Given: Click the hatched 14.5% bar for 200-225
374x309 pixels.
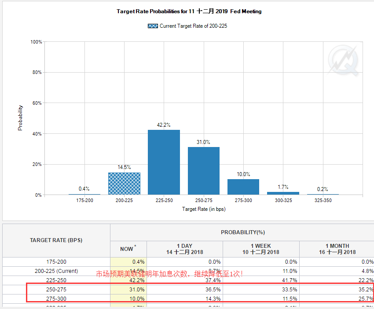Looking at the screenshot, I should tap(124, 184).
